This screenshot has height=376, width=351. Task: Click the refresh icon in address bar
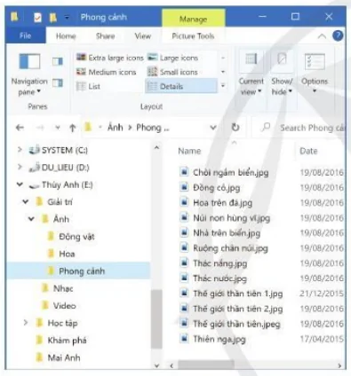click(235, 128)
